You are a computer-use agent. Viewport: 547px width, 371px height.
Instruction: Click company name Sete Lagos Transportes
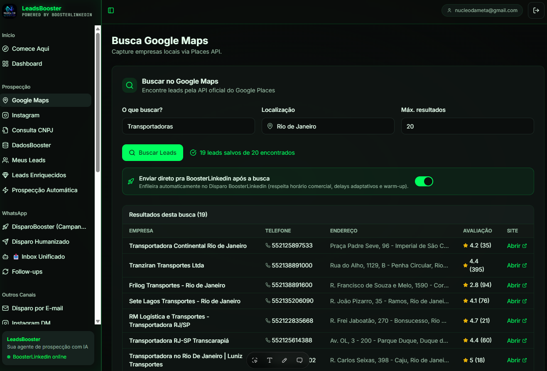[185, 301]
